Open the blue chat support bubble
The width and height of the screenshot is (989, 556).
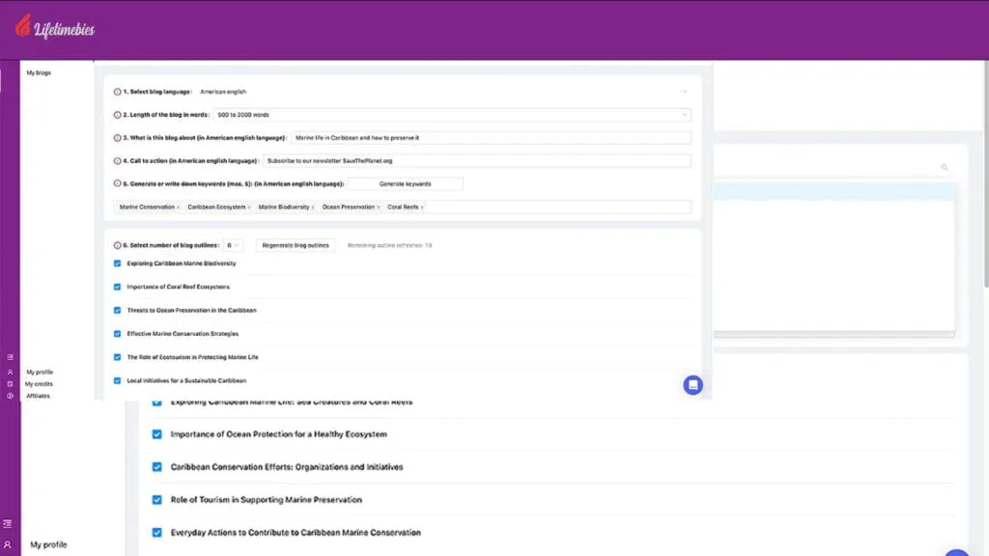coord(692,384)
